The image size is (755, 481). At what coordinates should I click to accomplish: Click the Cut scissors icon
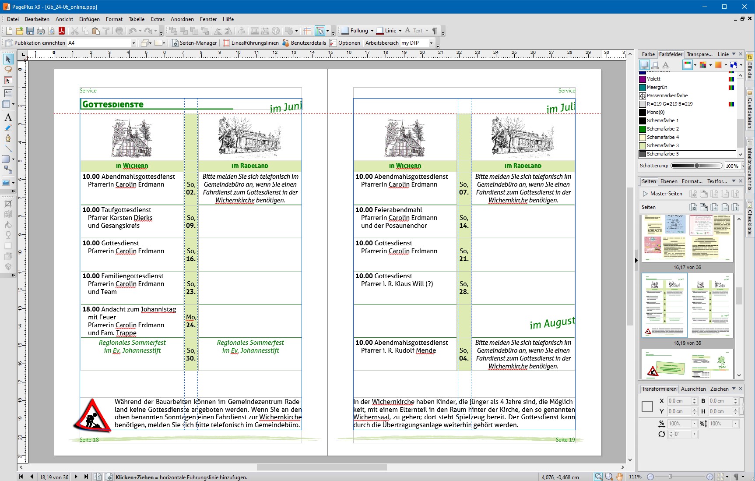[x=75, y=31]
